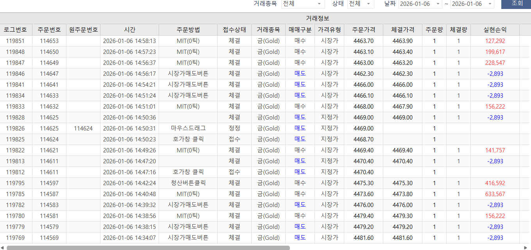
Task: Sort by 주문번호 column header
Action: click(49, 30)
